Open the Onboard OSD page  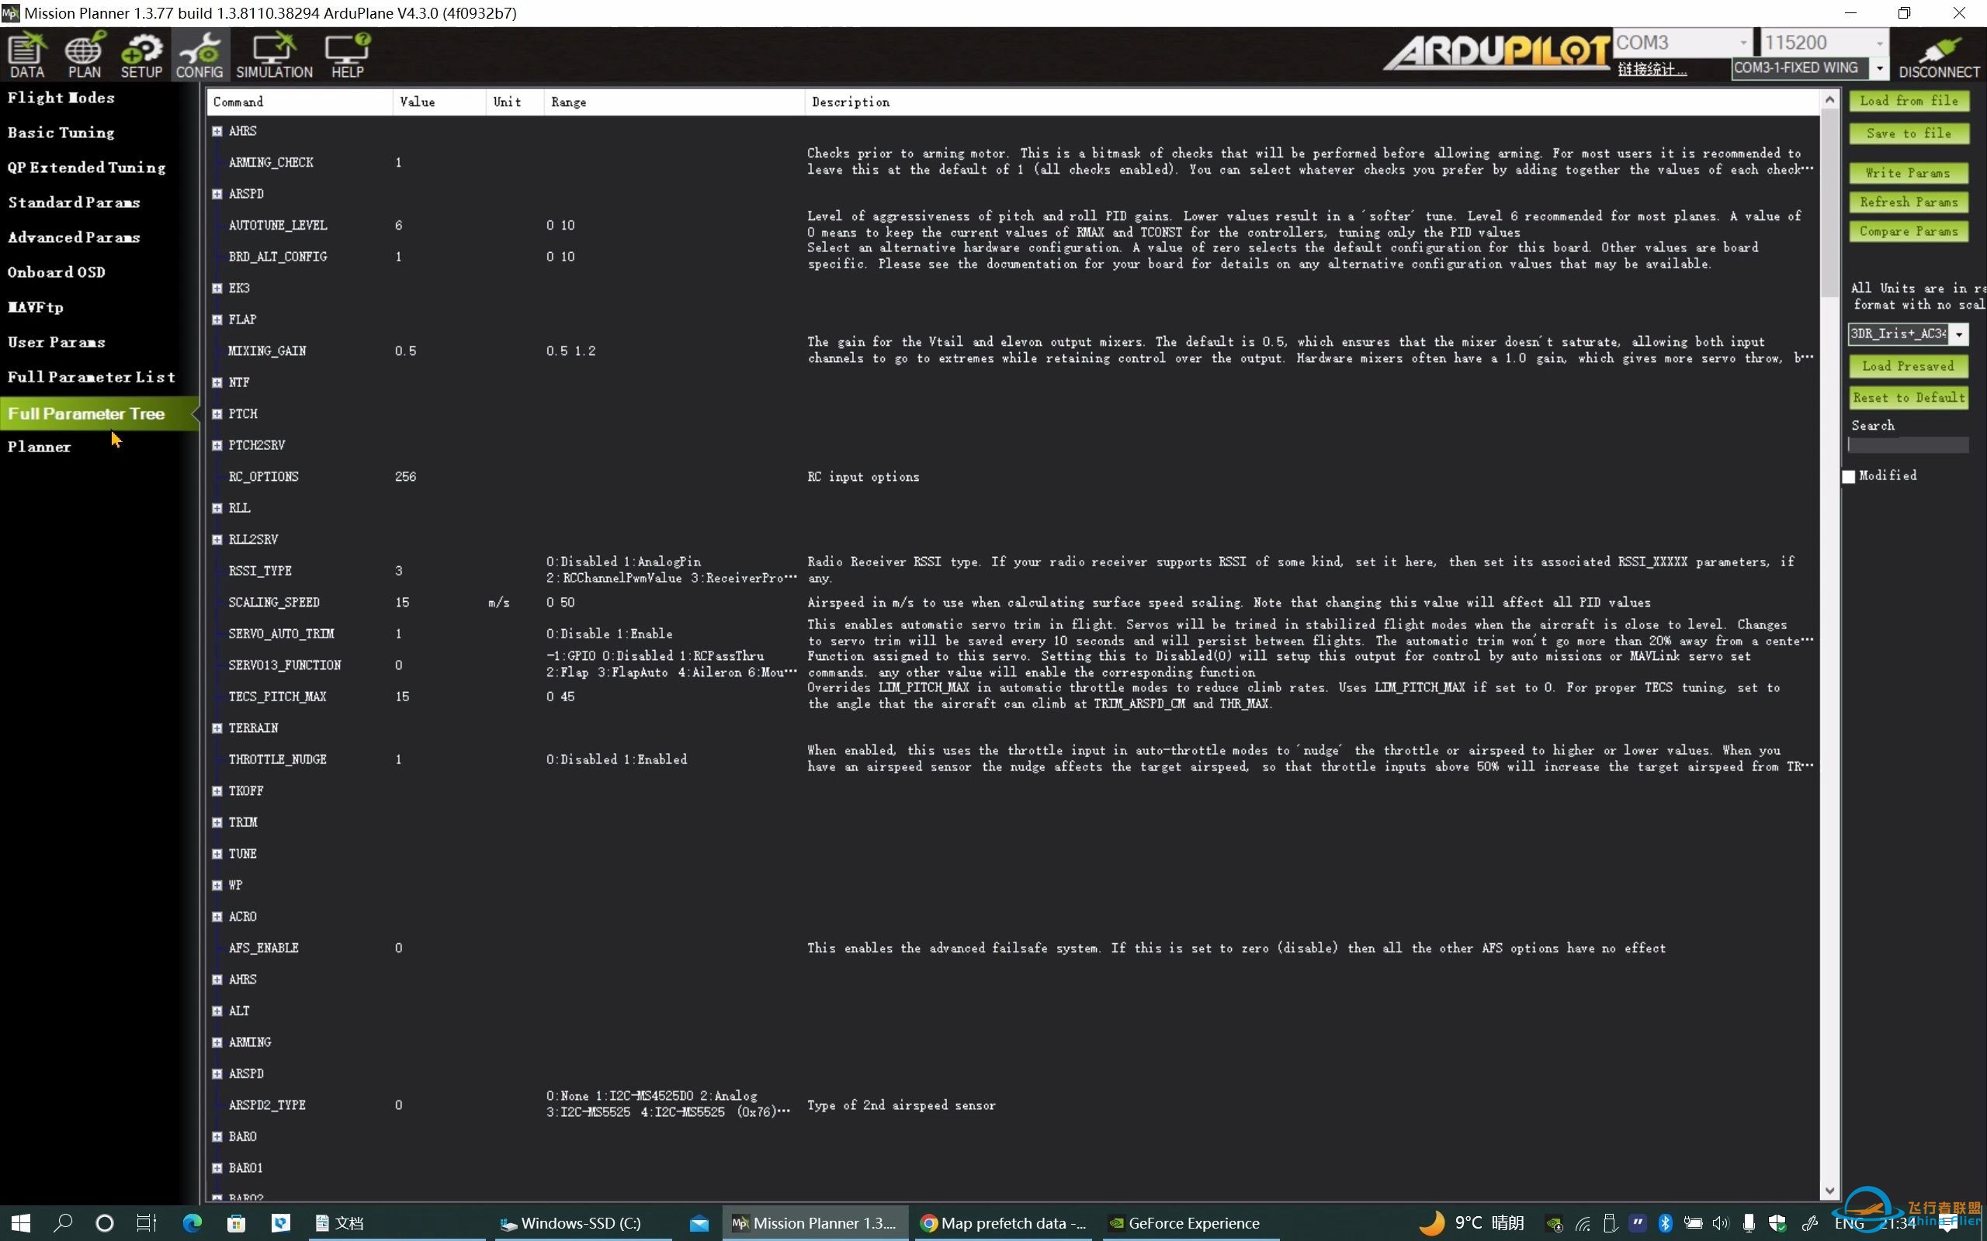coord(57,272)
